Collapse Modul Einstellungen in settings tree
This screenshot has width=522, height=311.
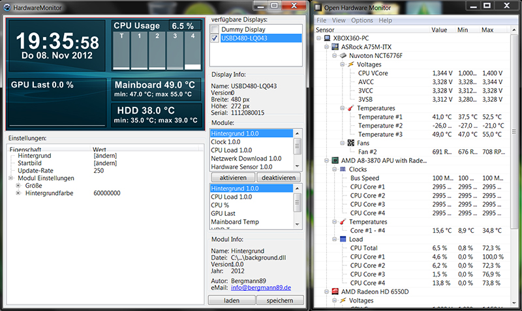click(x=10, y=178)
